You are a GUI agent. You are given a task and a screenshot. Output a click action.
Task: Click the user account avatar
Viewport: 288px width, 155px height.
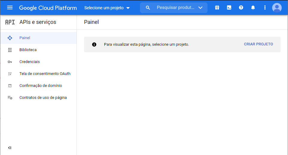(277, 8)
